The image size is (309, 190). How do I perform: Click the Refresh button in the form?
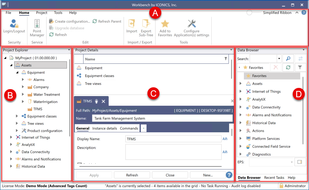132,175
